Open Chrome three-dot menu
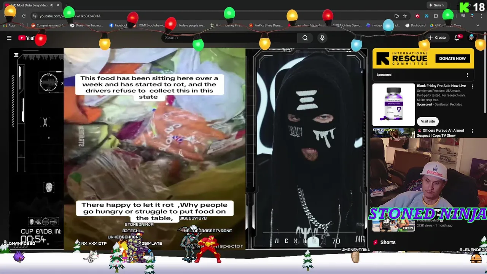The width and height of the screenshot is (487, 274). 481,16
